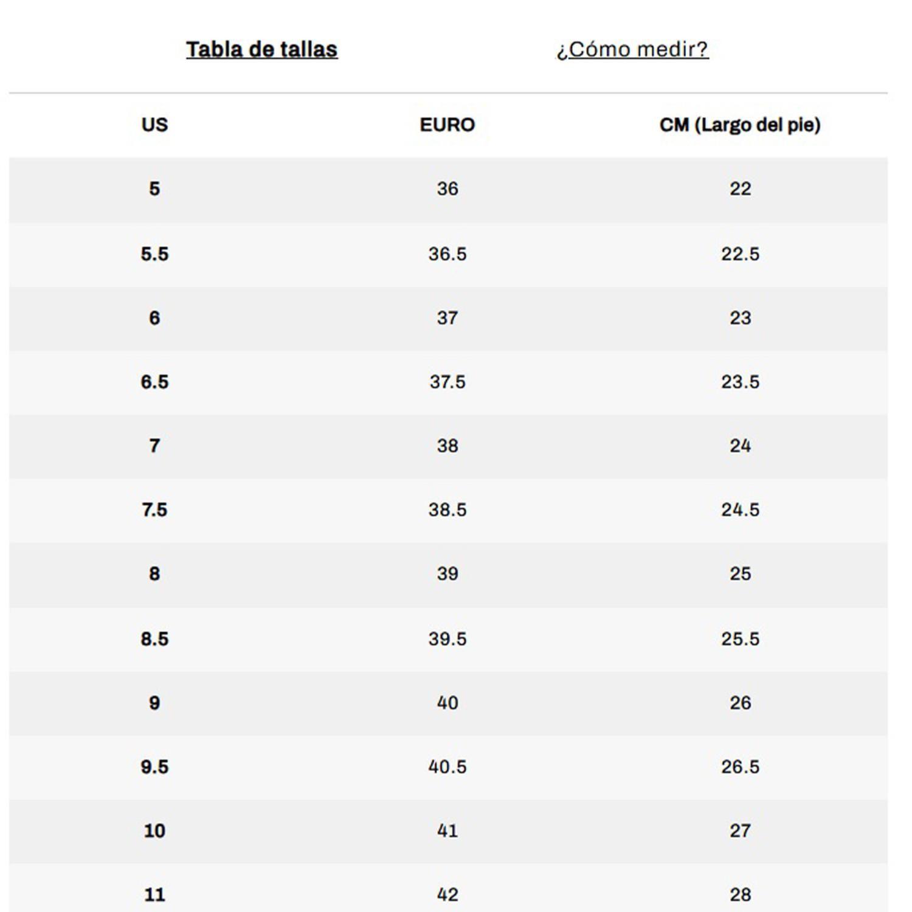Switch to the Tabla de tallas tab
912x912 pixels.
pos(261,49)
